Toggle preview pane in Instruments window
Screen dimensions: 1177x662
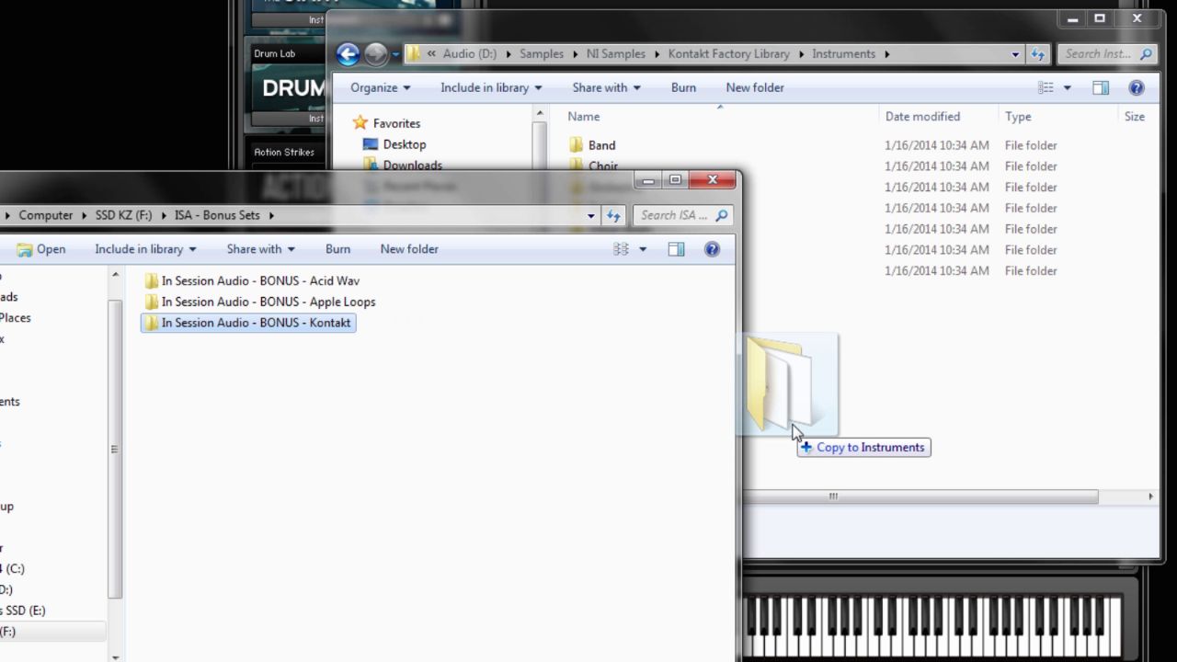coord(1101,88)
